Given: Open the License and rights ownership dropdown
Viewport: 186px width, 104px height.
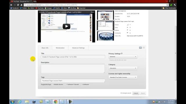Looking at the screenshot, I should click(123, 77).
